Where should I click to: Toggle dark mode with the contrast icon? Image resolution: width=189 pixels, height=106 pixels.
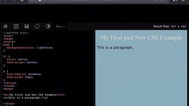[x=48, y=26]
